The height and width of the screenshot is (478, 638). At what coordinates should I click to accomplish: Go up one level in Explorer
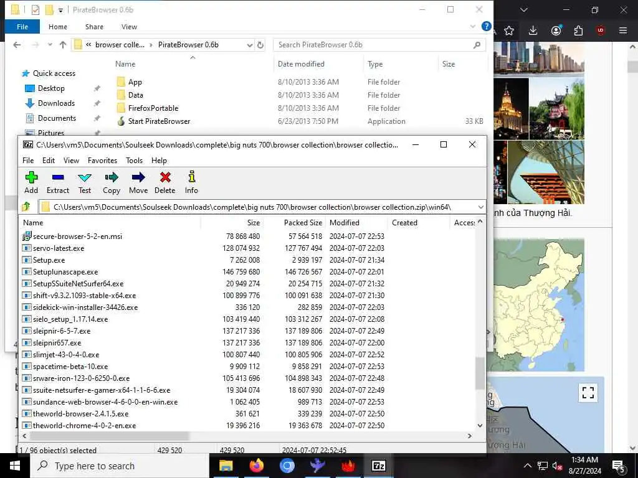(x=63, y=45)
